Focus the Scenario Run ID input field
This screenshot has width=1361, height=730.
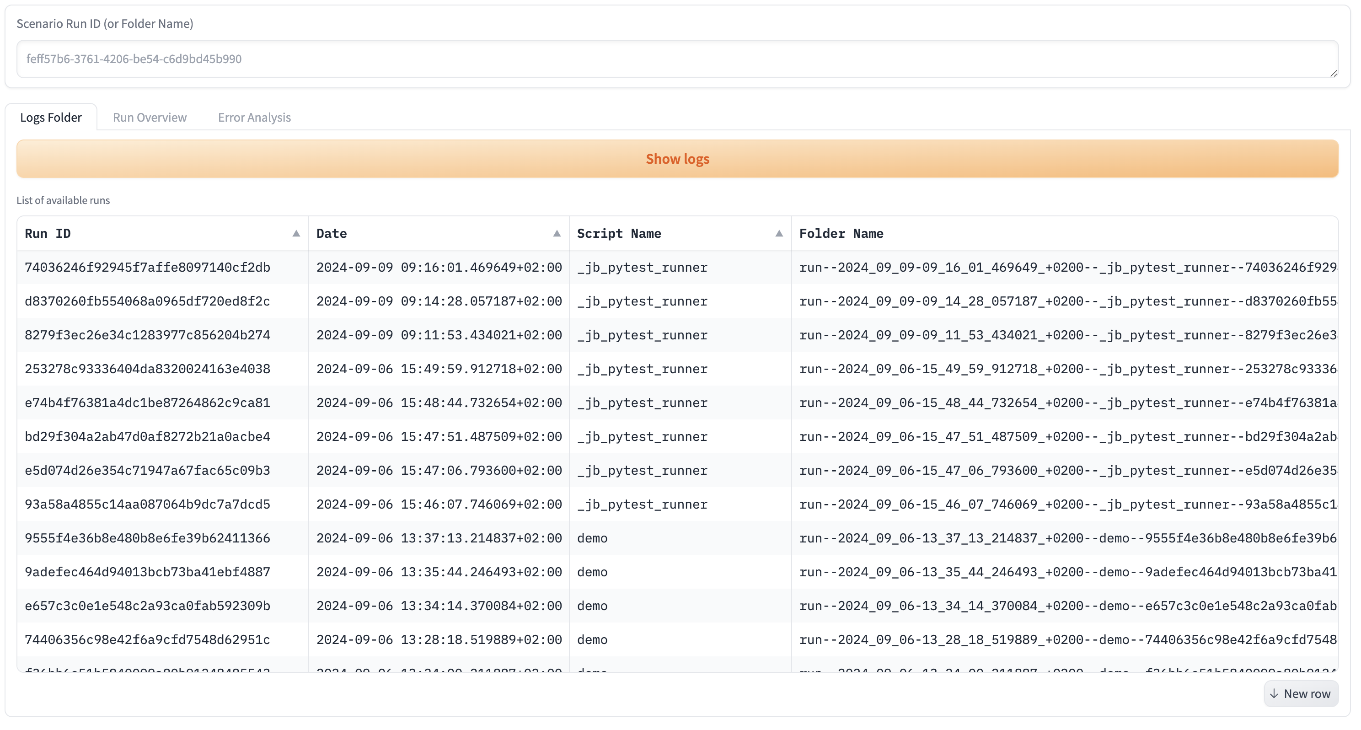pos(676,59)
